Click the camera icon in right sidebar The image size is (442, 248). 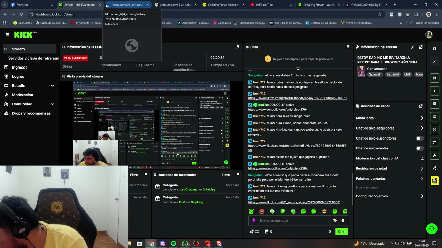434,142
